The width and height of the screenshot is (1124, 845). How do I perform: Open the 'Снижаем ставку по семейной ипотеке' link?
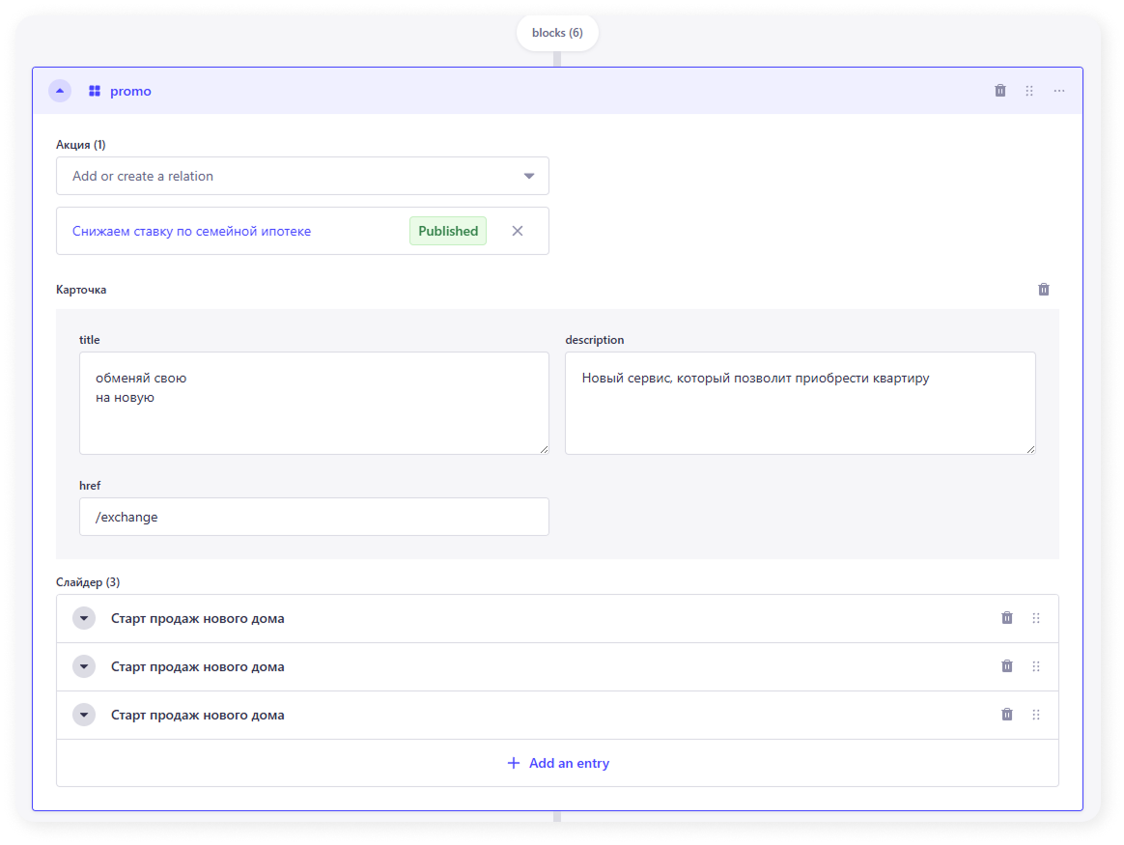click(x=191, y=231)
